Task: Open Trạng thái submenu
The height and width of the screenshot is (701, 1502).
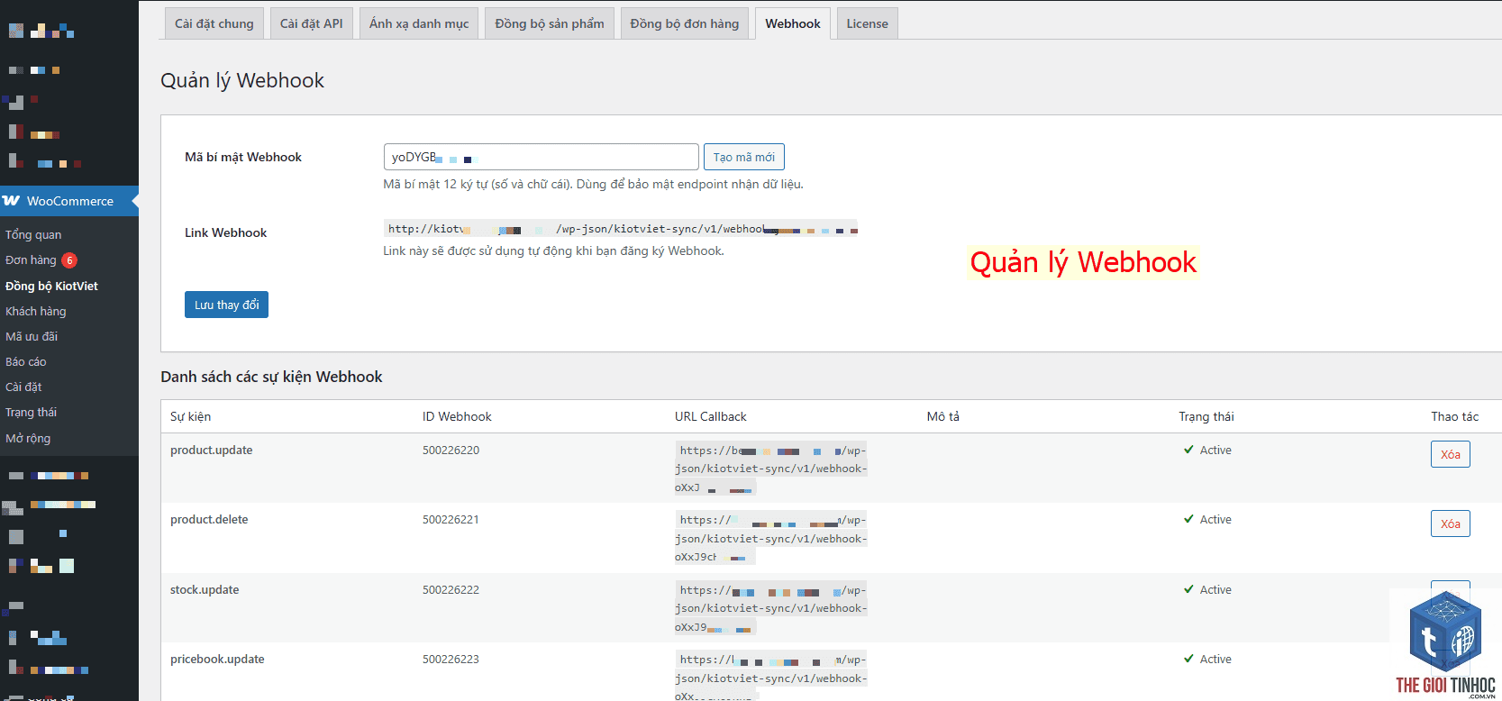Action: click(32, 412)
